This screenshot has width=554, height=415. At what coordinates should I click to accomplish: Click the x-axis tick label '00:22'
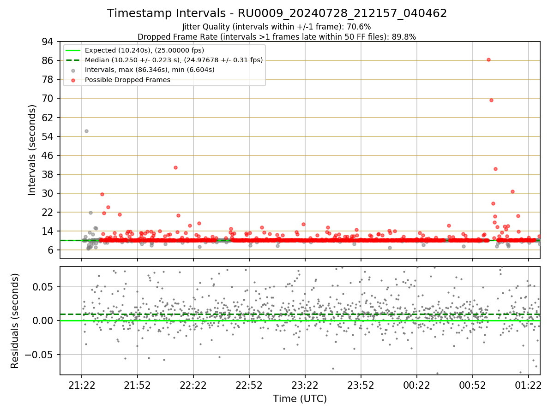click(417, 385)
